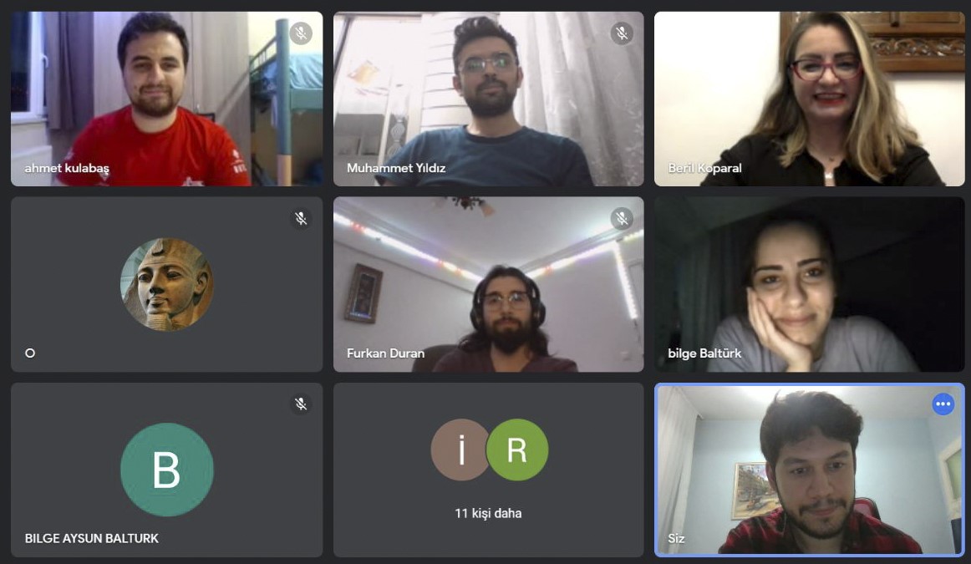Select Muhammet Yıldız's video feed
The width and height of the screenshot is (971, 564).
point(489,99)
